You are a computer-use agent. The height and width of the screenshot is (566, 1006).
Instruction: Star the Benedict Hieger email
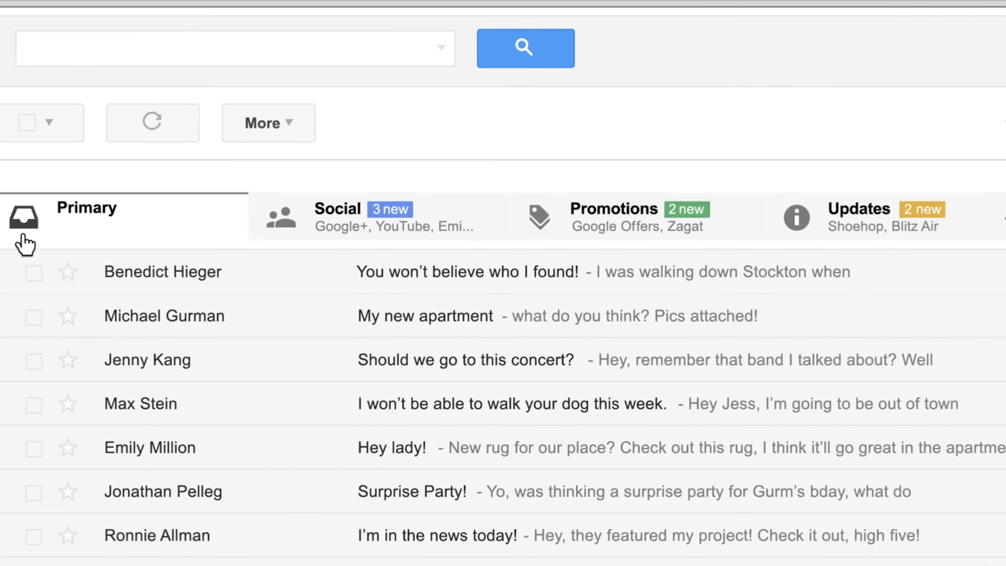click(x=68, y=271)
